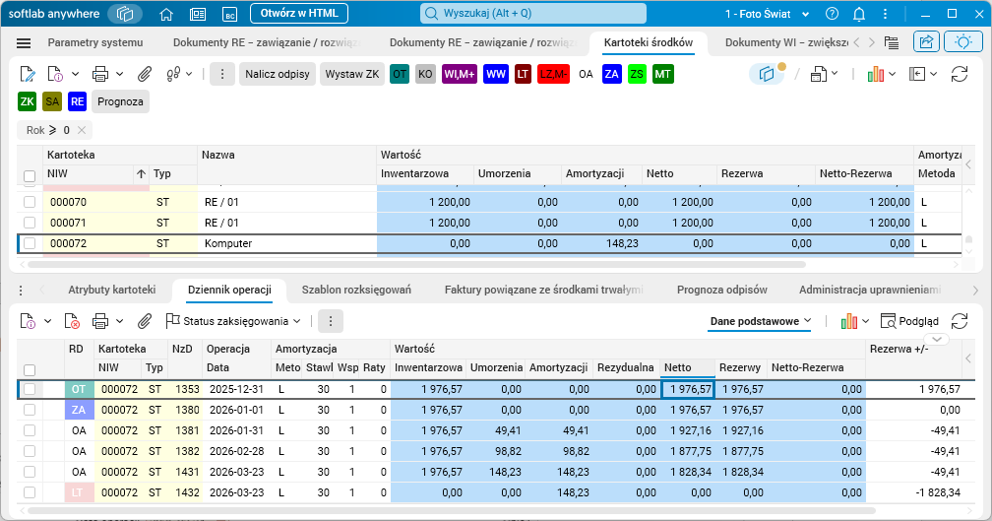Click the hamburger menu icon
The width and height of the screenshot is (992, 521).
coord(24,43)
